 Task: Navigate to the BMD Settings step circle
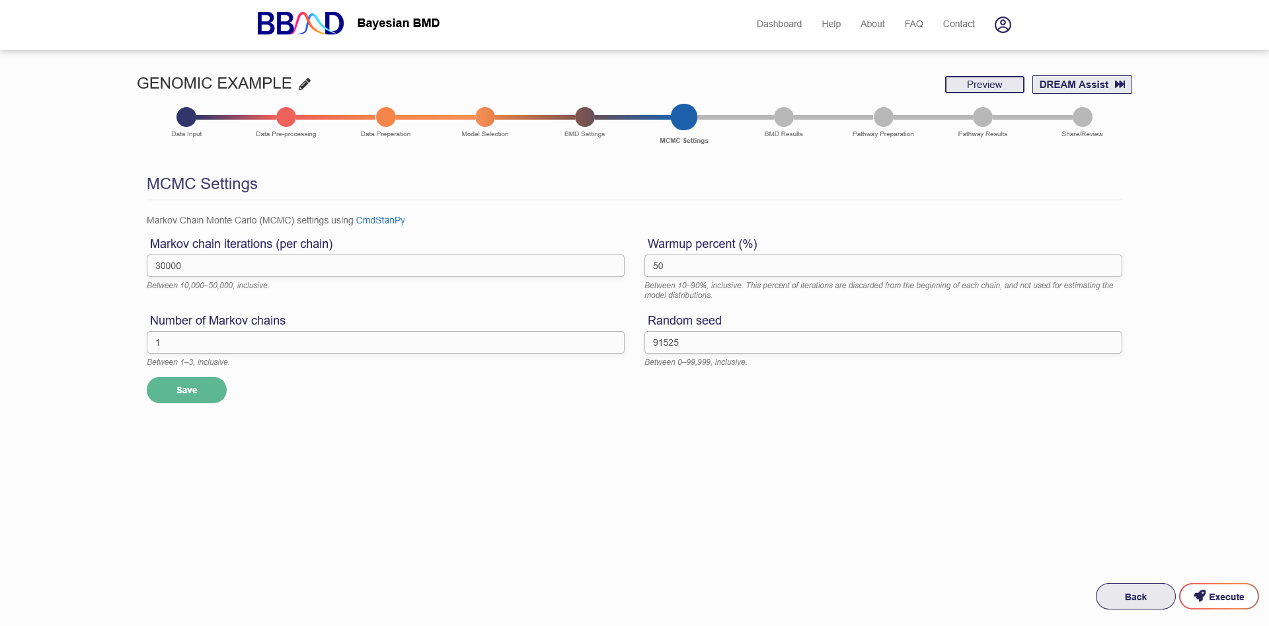tap(584, 117)
